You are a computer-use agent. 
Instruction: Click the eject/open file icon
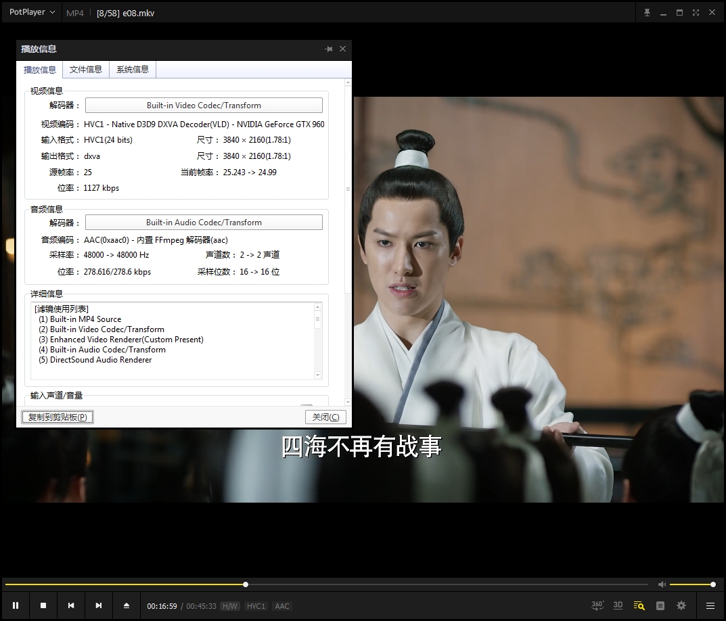(x=127, y=605)
